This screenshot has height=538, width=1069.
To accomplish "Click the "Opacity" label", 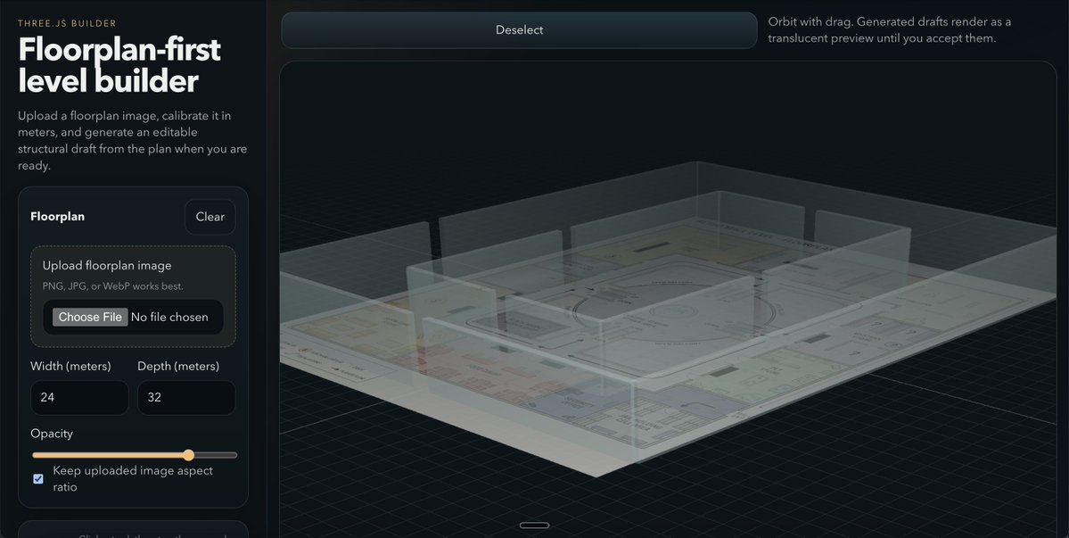I will pyautogui.click(x=52, y=434).
